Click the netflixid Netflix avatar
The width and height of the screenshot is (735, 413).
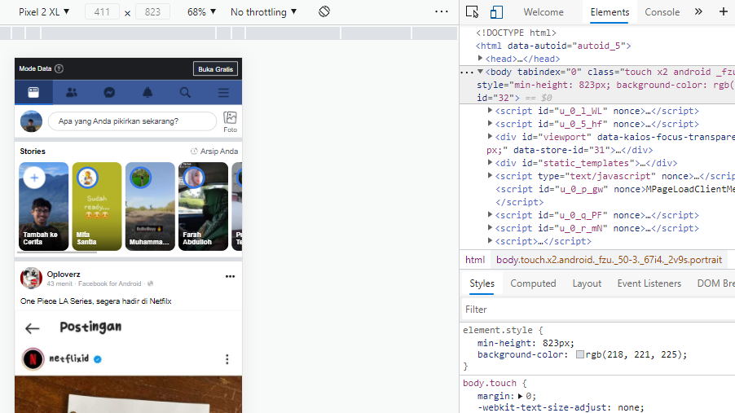coord(33,359)
